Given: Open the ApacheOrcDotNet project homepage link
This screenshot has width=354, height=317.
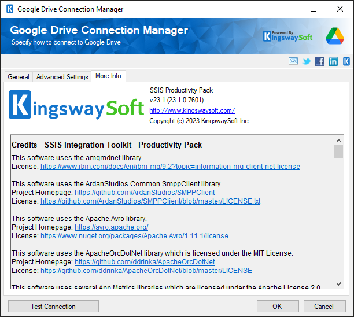Looking at the screenshot, I should (x=145, y=262).
